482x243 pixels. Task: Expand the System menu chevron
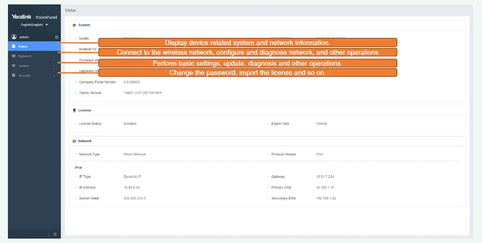pos(54,66)
